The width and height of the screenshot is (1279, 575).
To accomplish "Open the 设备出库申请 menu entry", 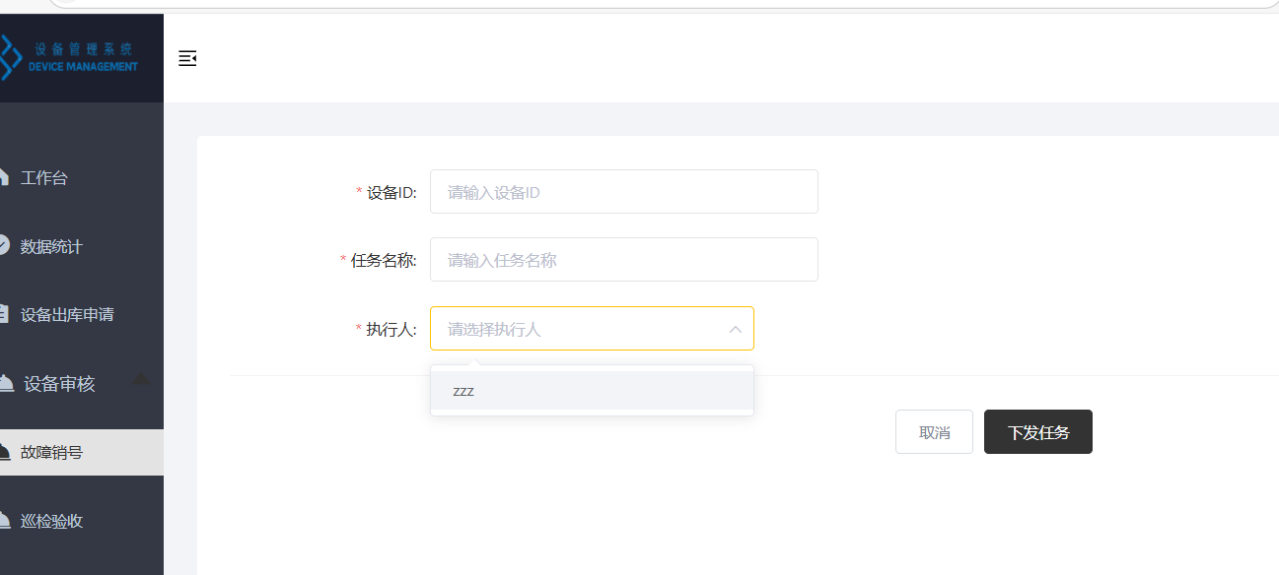I will (x=67, y=315).
